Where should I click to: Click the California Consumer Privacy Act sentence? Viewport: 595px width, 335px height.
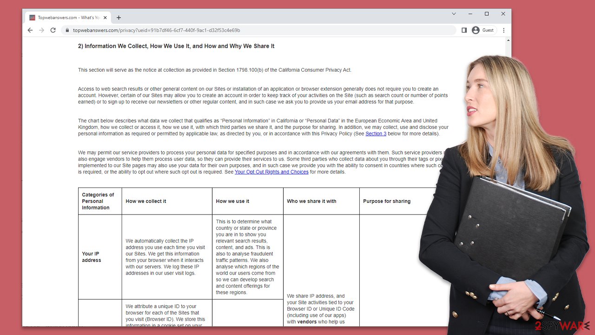[x=215, y=70]
